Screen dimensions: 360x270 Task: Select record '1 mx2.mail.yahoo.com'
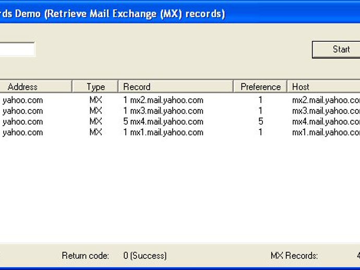click(x=163, y=100)
